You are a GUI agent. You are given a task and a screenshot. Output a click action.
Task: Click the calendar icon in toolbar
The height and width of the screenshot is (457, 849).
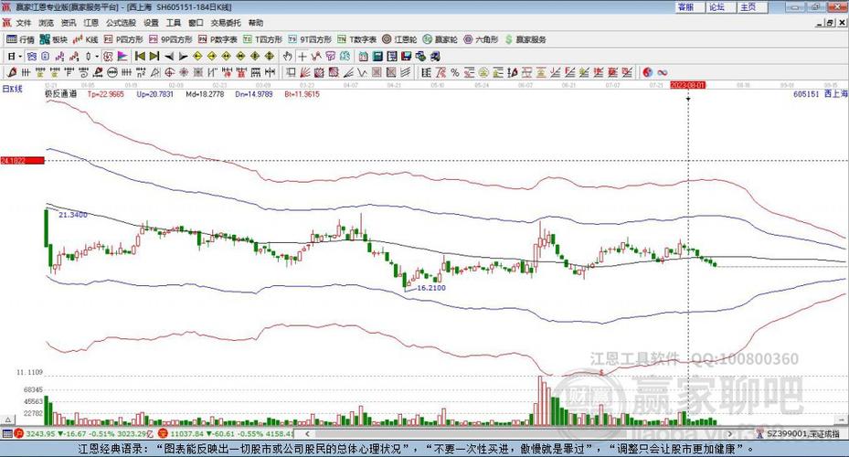pyautogui.click(x=364, y=57)
